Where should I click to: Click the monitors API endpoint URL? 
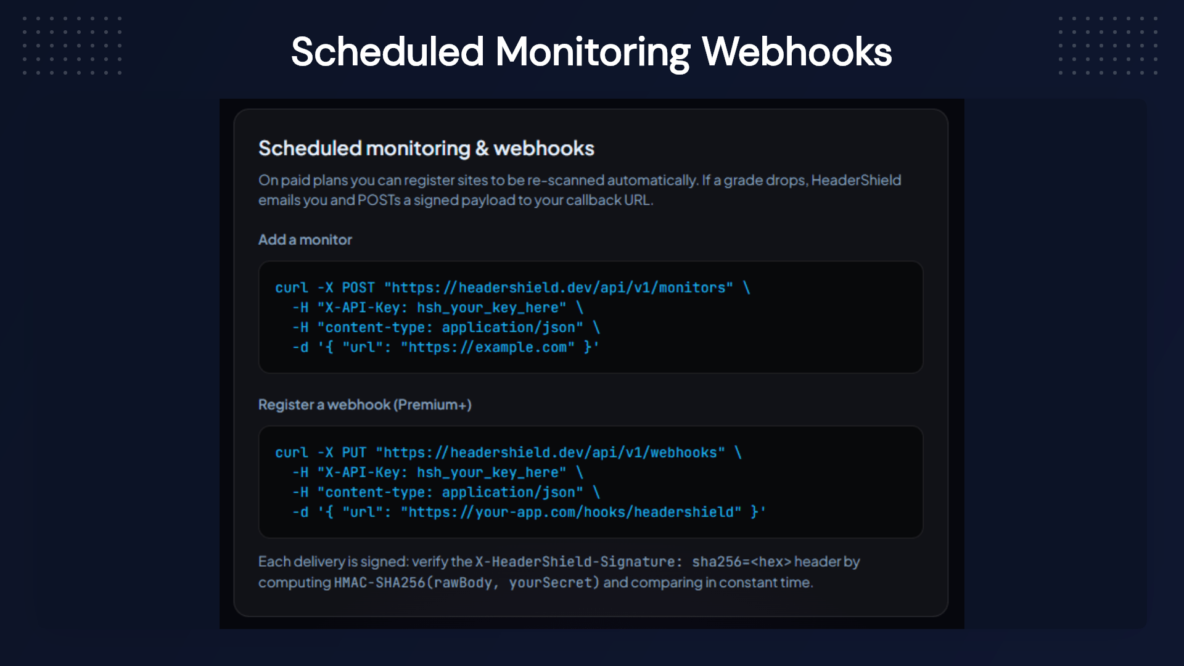(x=559, y=288)
